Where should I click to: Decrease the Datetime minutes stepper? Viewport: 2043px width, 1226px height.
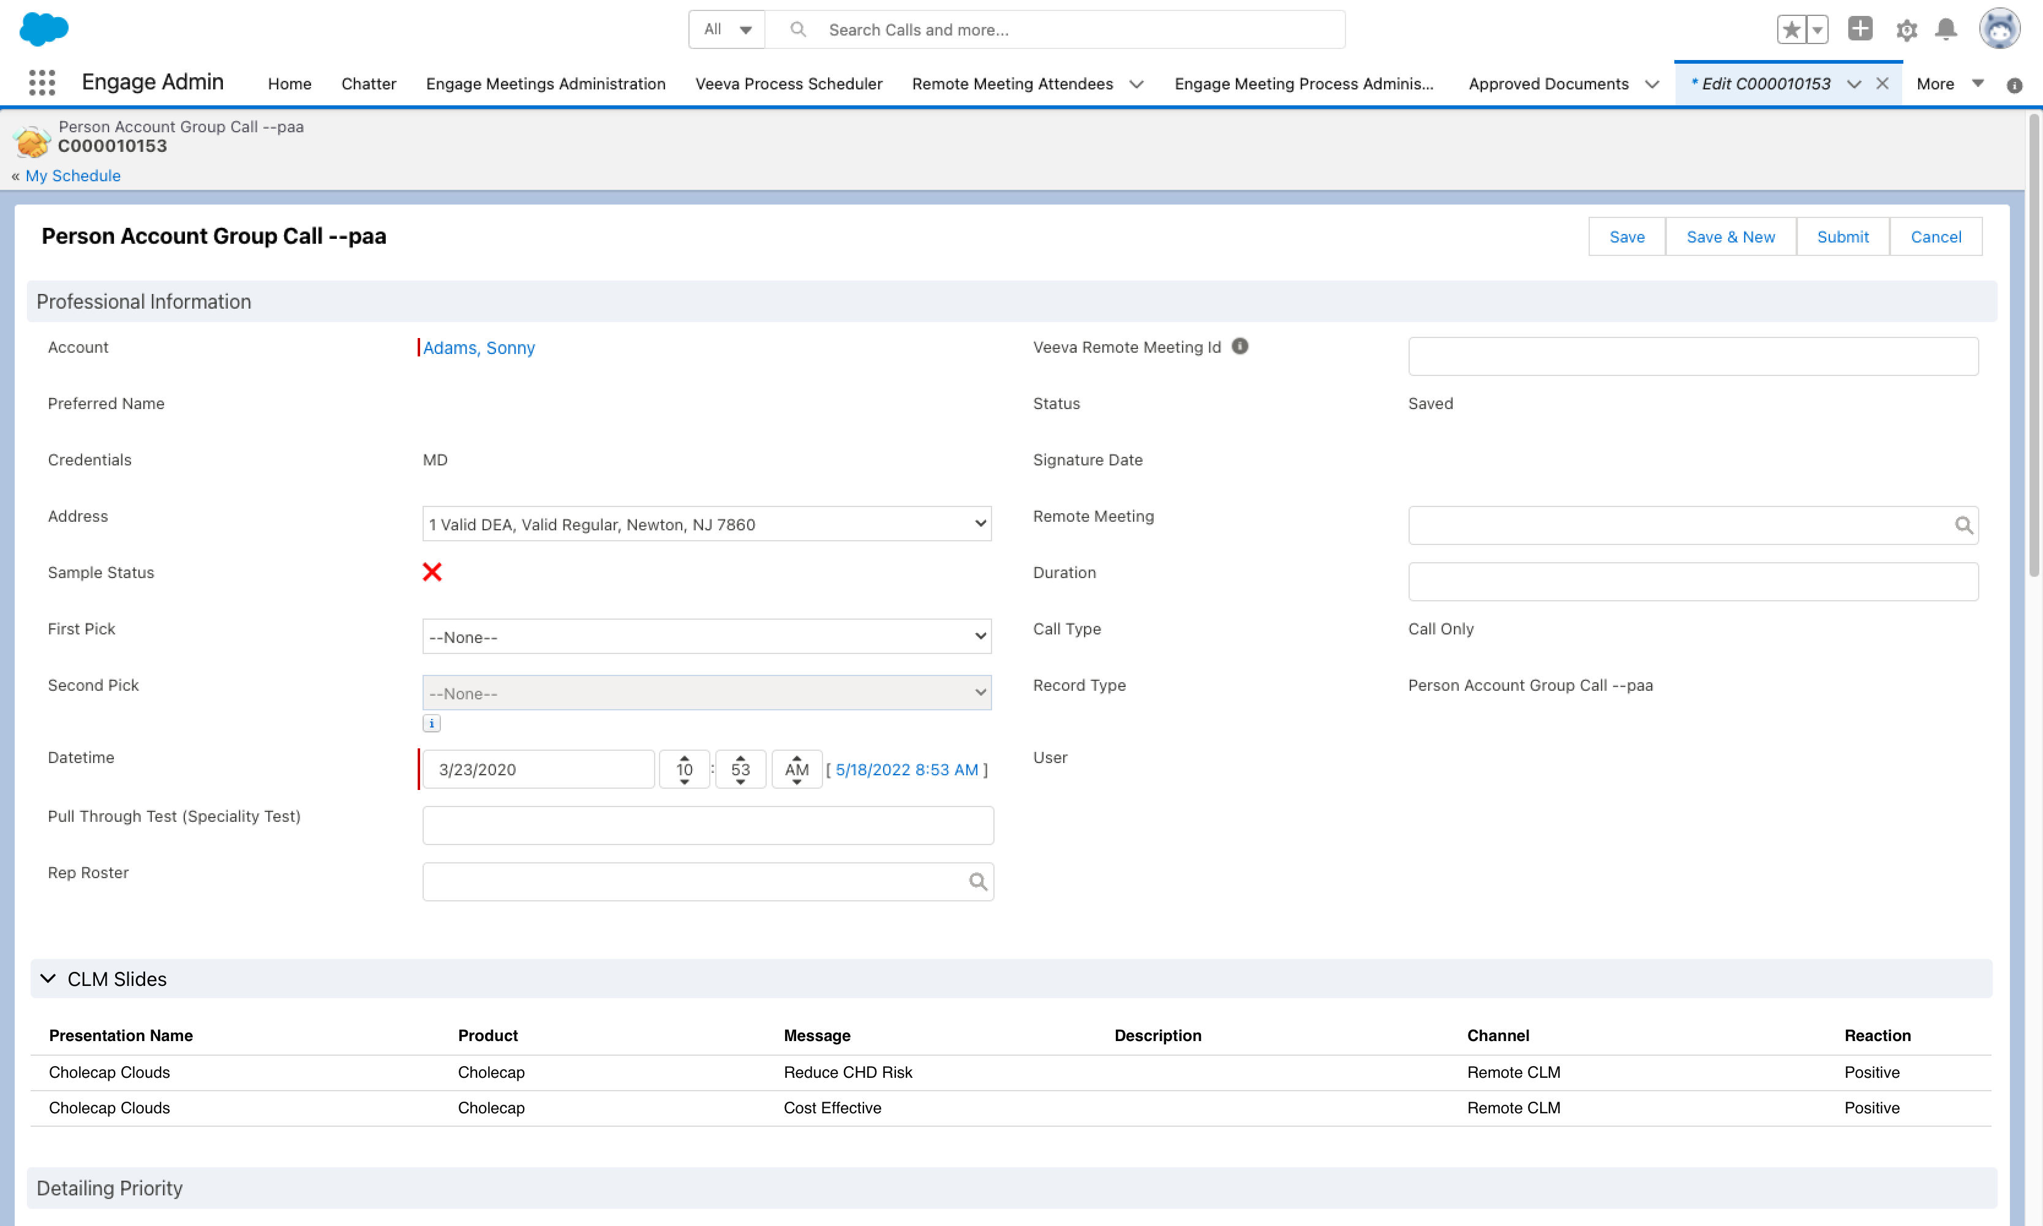[740, 781]
